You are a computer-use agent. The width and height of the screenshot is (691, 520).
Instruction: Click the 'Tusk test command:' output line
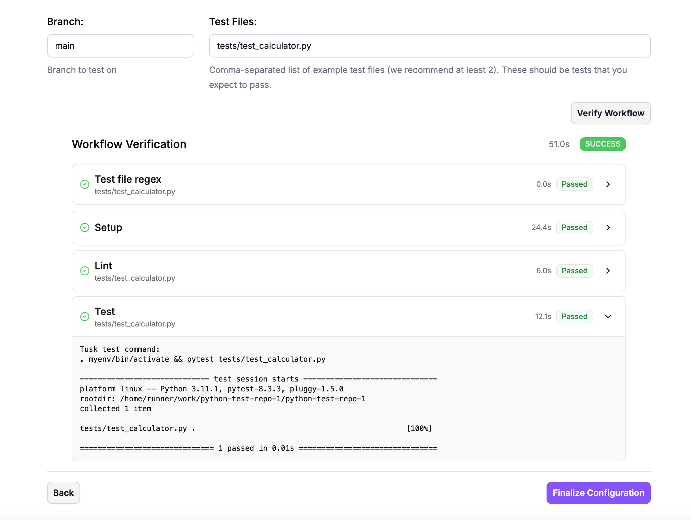120,349
